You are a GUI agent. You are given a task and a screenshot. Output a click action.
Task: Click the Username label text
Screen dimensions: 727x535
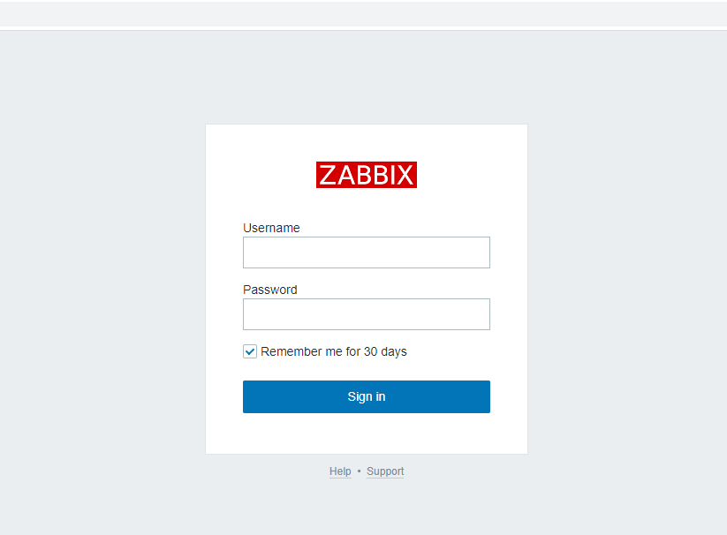pyautogui.click(x=271, y=228)
